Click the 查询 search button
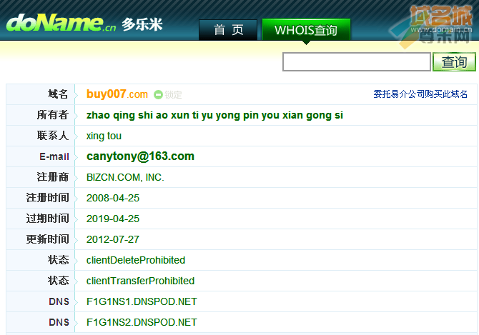The image size is (479, 335). coord(454,62)
